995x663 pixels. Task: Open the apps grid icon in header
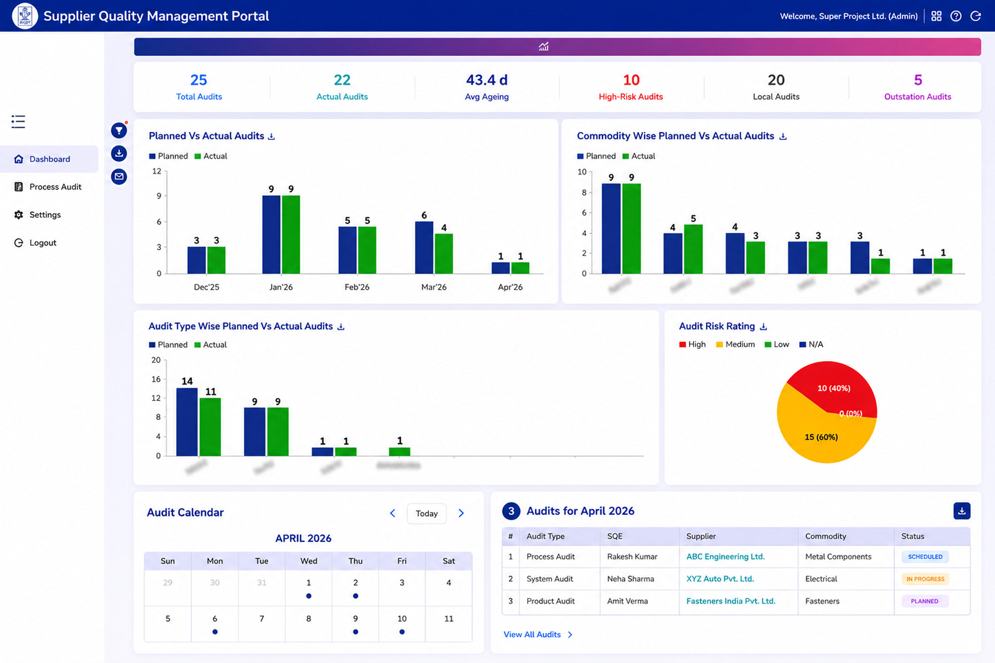click(x=936, y=16)
